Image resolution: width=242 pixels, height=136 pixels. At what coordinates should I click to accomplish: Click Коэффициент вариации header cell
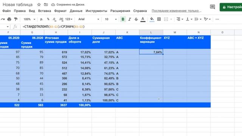(151, 42)
